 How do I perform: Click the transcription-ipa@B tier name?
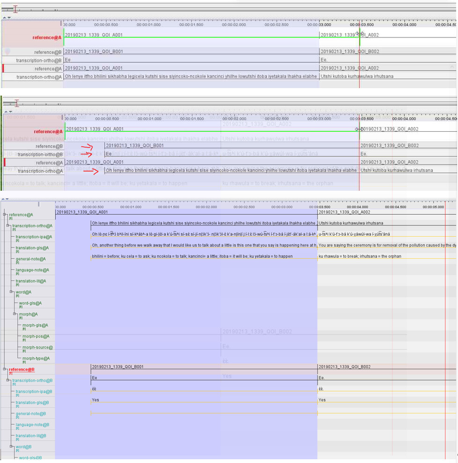point(34,392)
